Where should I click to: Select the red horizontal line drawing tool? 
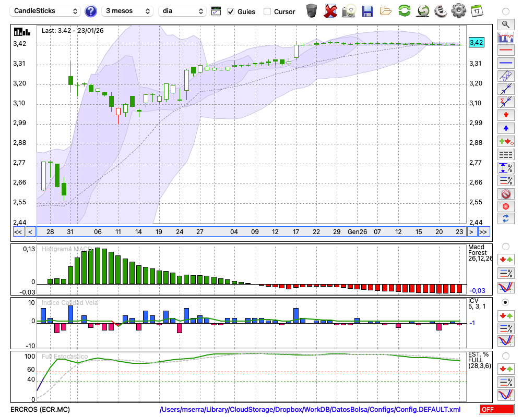coord(505,51)
